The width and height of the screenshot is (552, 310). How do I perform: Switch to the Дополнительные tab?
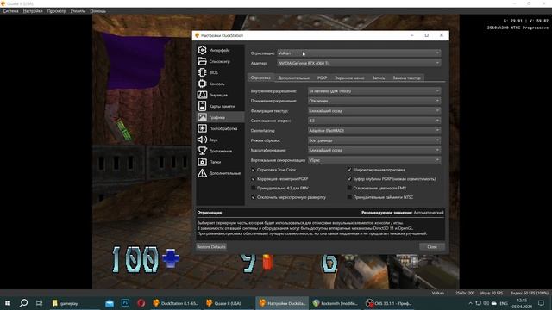coord(293,77)
